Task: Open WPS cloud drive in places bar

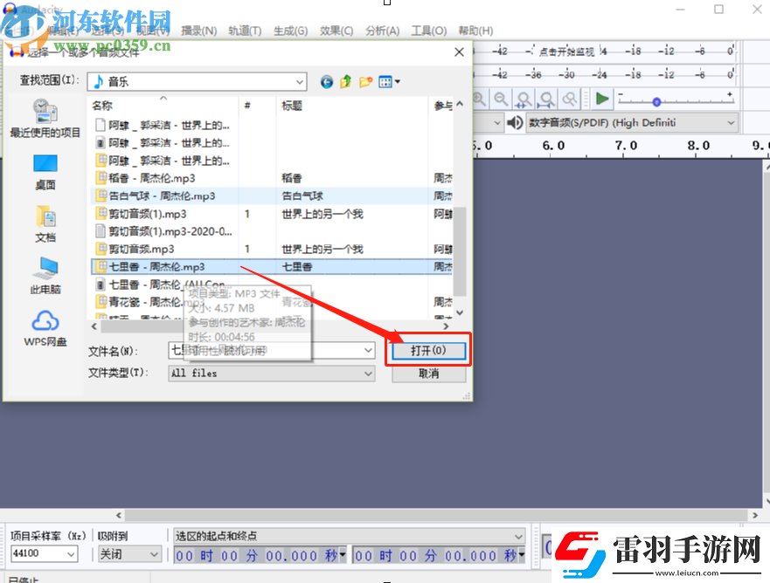Action: (x=45, y=328)
